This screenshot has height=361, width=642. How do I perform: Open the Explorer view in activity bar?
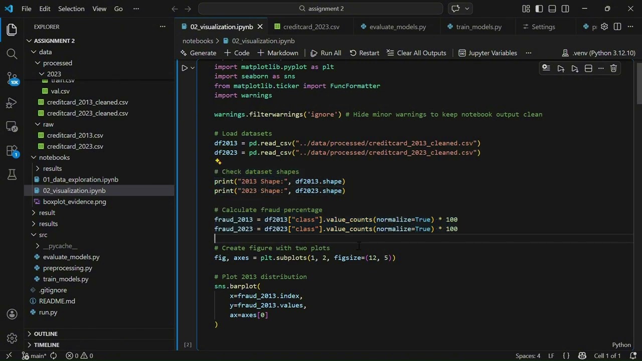pyautogui.click(x=12, y=30)
